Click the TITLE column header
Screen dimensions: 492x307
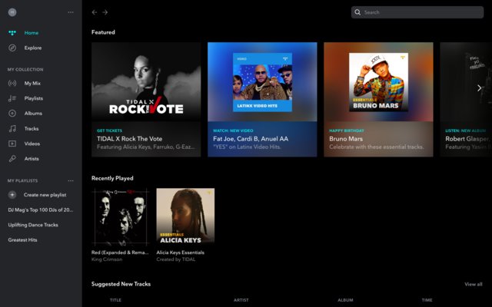click(x=115, y=300)
